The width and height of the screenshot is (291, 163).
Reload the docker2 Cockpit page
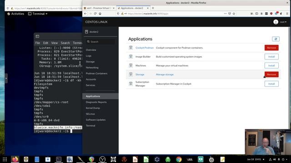[x=95, y=14]
